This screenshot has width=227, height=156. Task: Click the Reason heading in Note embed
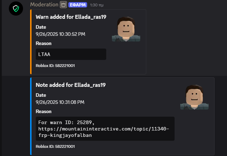(44, 111)
